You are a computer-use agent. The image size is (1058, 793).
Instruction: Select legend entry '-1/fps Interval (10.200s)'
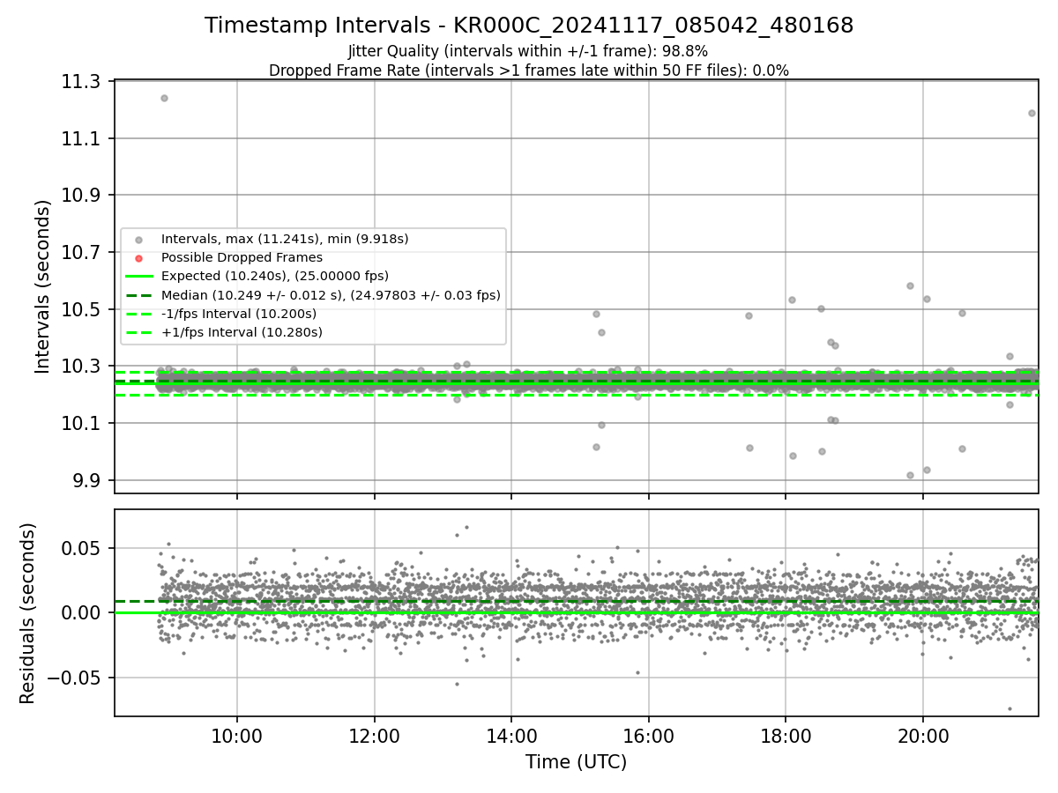(239, 314)
